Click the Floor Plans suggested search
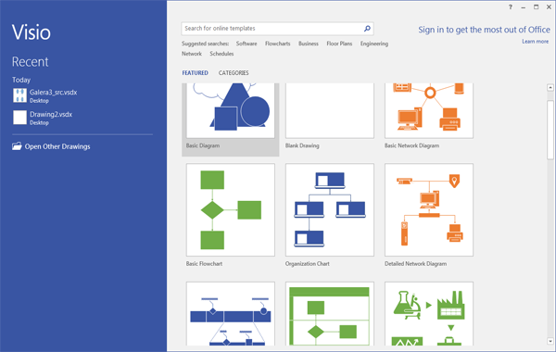Screen dimensions: 556x352 click(339, 44)
